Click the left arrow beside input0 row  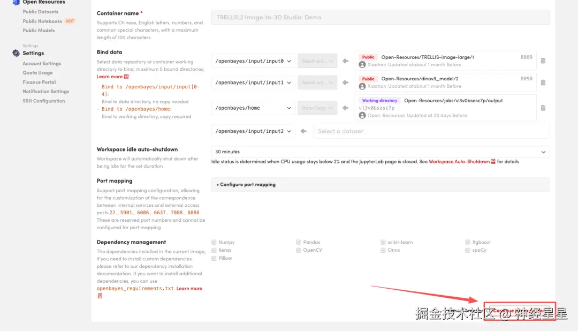tap(345, 61)
